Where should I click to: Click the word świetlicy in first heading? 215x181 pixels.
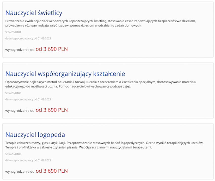50,13
